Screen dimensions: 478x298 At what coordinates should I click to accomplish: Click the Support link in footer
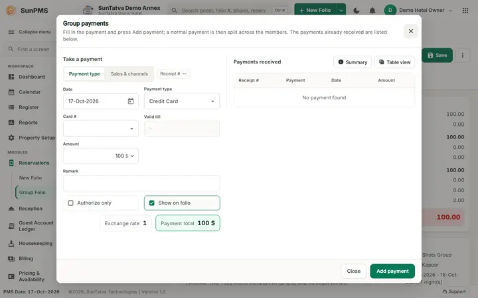(454, 291)
